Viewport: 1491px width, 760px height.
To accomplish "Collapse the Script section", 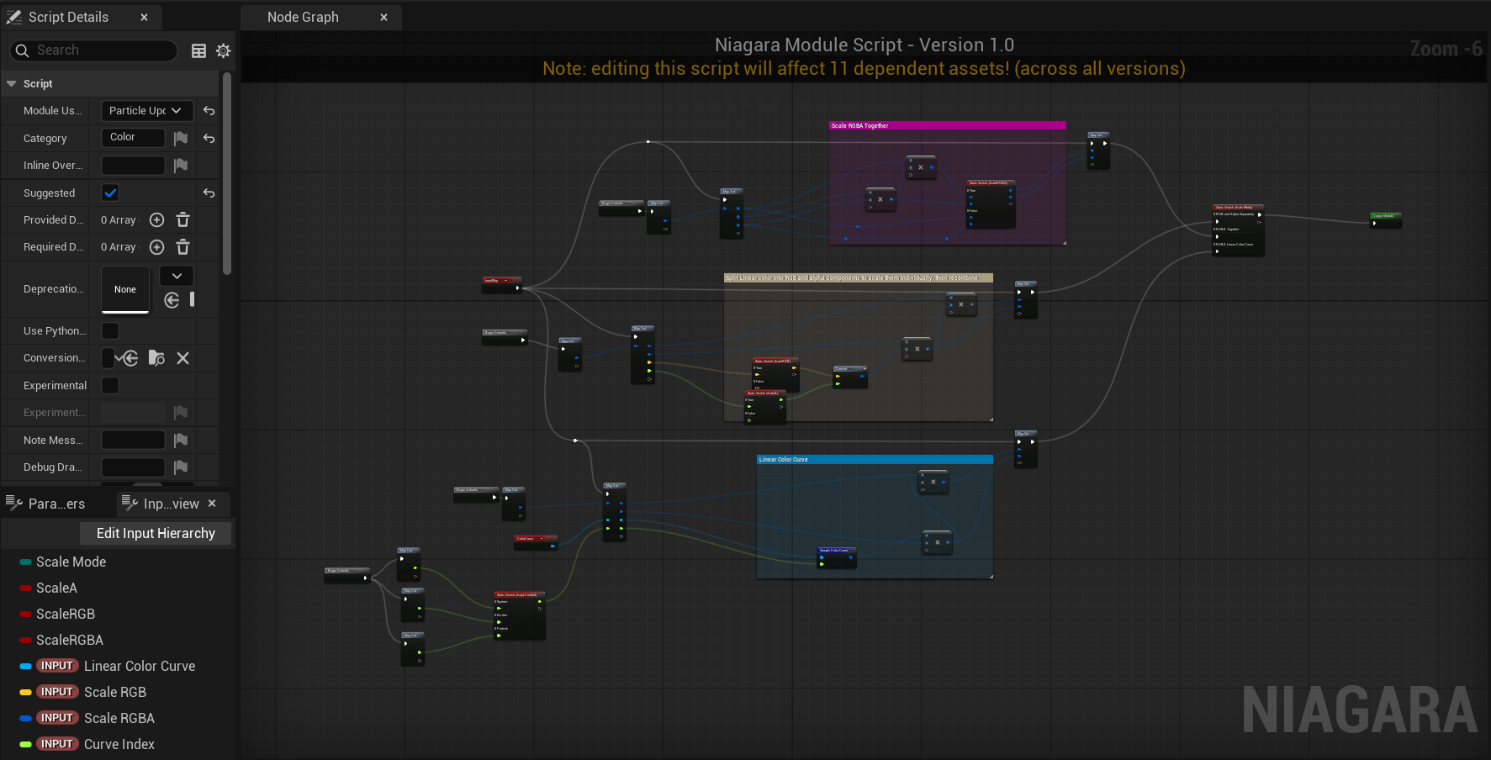I will 12,84.
